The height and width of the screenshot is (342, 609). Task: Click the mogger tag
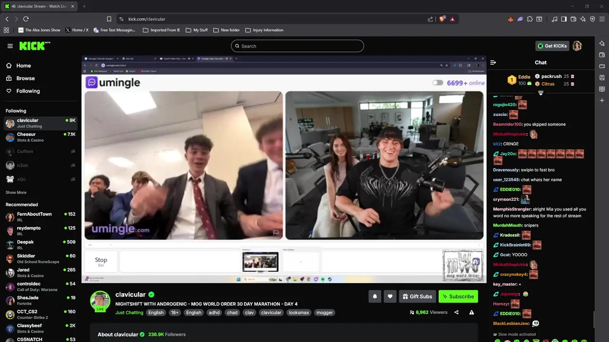pos(324,313)
